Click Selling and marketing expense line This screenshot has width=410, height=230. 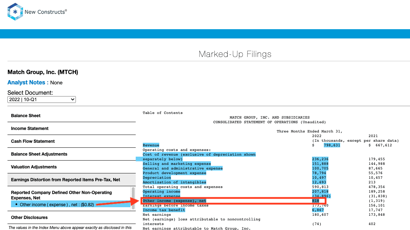click(x=177, y=164)
